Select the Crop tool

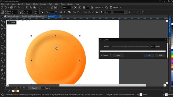(x=2, y=25)
